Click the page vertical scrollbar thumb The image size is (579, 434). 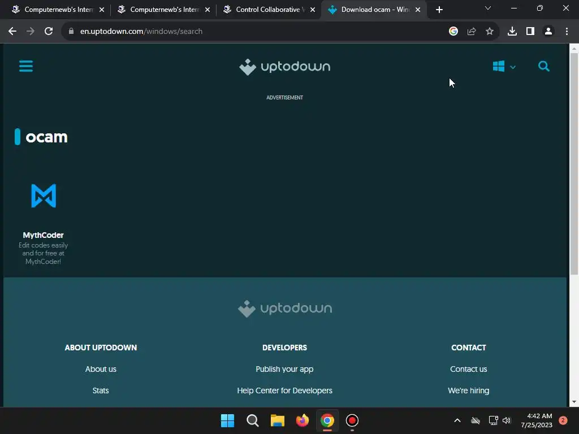(x=574, y=163)
